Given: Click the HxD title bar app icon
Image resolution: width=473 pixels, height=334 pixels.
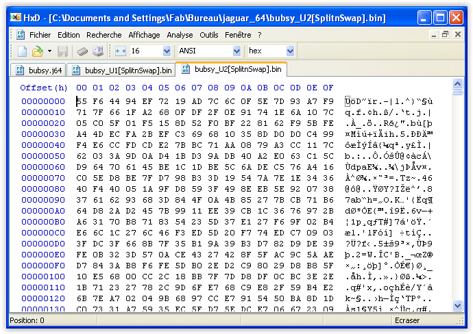Looking at the screenshot, I should coord(15,18).
